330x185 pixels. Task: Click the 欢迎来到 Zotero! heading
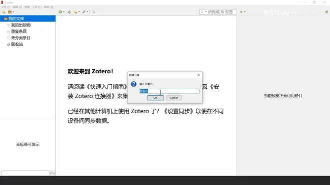tap(90, 71)
